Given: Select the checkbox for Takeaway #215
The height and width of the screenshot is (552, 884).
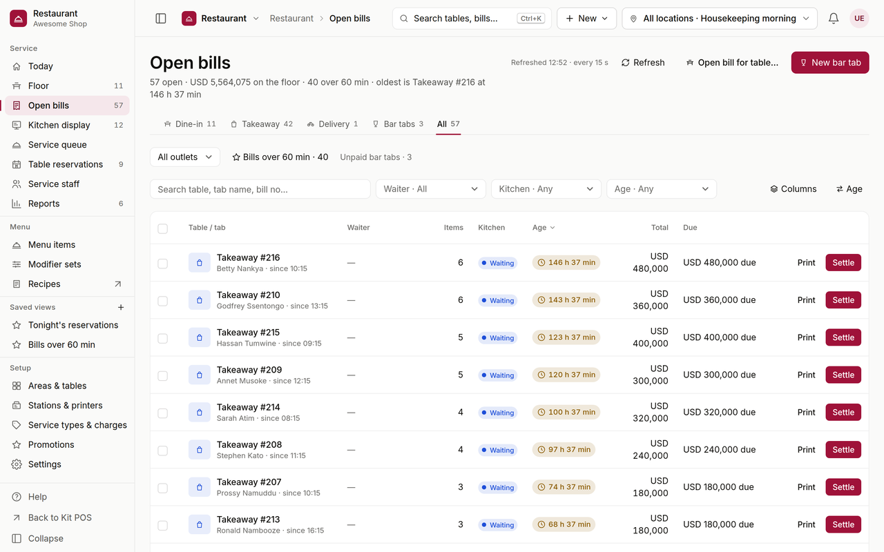Looking at the screenshot, I should 162,337.
